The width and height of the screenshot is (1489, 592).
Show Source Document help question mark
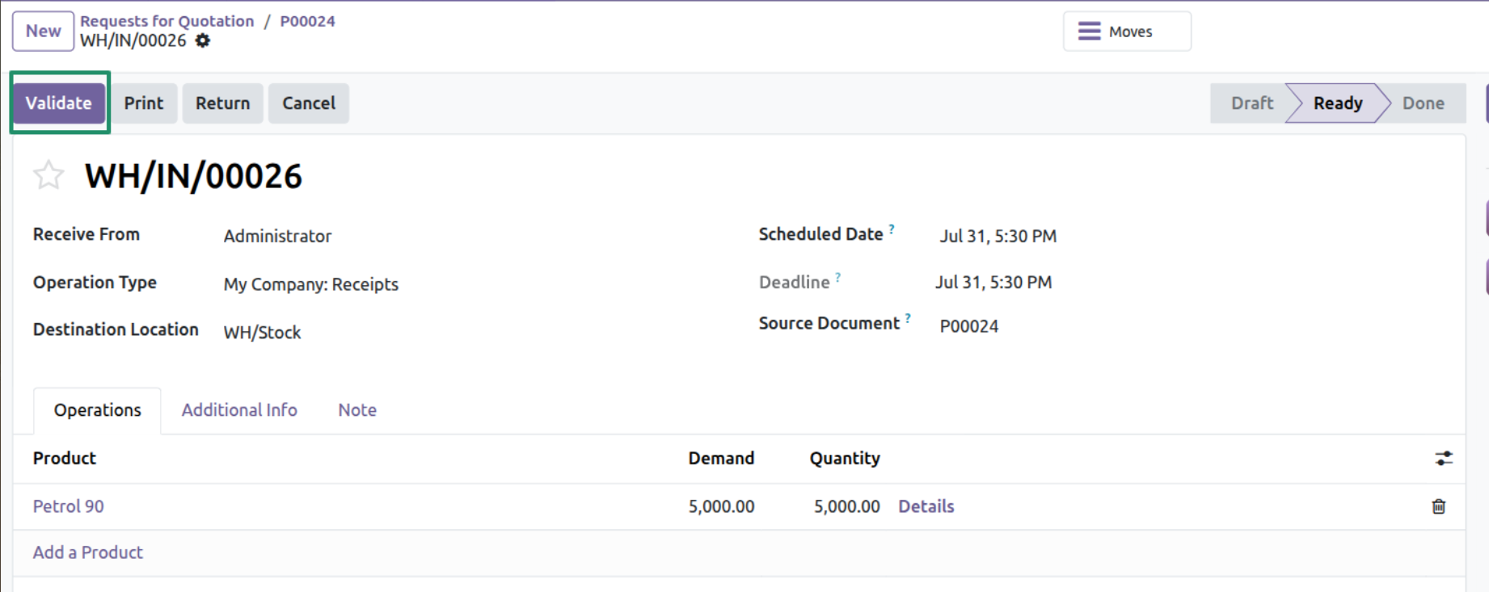coord(908,317)
